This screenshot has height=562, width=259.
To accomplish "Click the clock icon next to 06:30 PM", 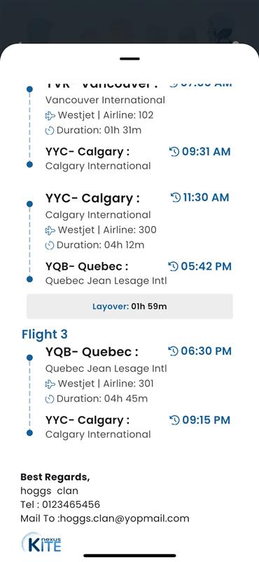I will 173,351.
